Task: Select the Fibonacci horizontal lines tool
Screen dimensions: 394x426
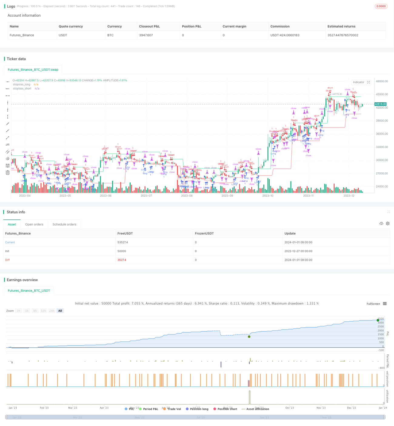Action: click(8, 165)
